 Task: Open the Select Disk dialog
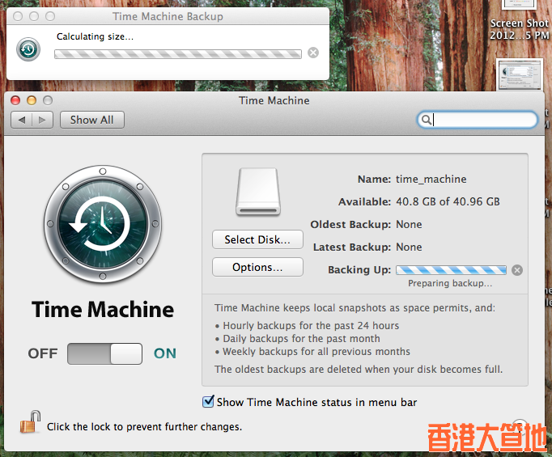point(257,239)
